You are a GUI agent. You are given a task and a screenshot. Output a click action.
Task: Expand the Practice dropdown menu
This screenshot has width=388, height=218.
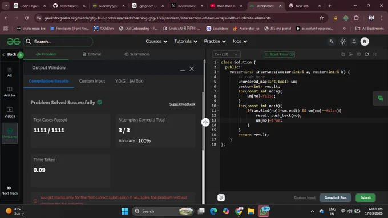tap(215, 41)
